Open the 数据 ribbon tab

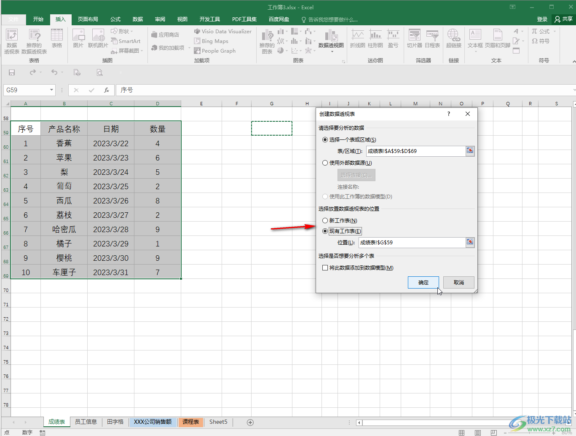tap(138, 19)
